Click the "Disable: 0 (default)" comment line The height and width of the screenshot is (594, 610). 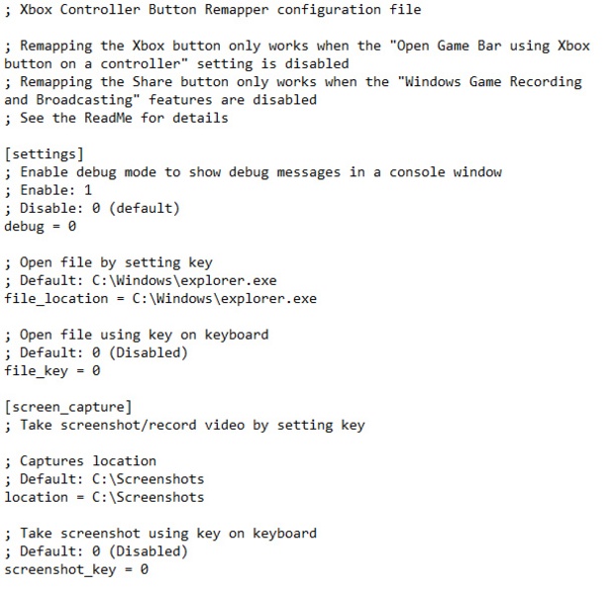pos(92,208)
